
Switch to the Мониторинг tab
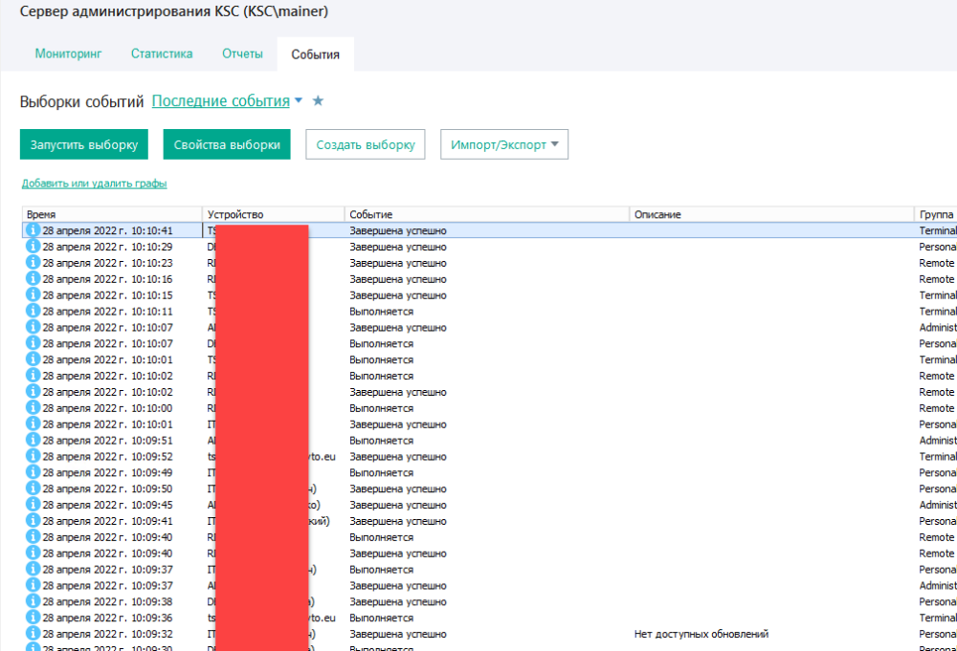pyautogui.click(x=68, y=54)
